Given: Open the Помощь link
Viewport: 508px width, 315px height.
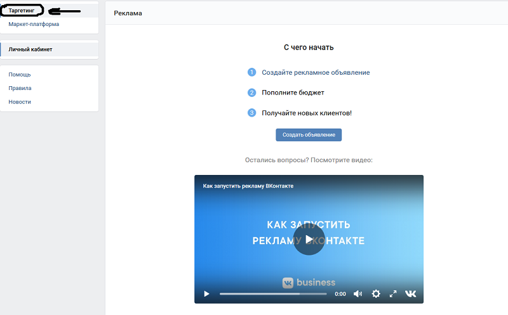Looking at the screenshot, I should click(x=20, y=75).
